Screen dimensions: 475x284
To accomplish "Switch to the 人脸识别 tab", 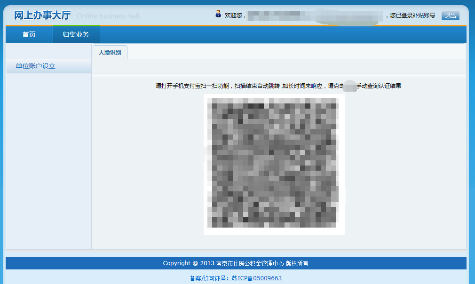I will (x=110, y=52).
